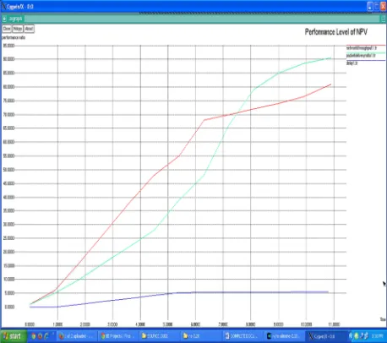
Task: Switch to the COMPLETED document taskbar item
Action: 243,336
